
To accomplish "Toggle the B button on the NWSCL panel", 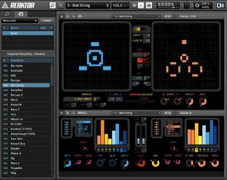I will click(x=68, y=112).
